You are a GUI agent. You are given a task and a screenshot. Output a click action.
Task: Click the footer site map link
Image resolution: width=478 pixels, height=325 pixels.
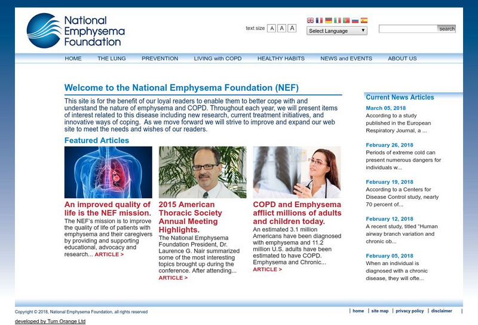[x=380, y=311]
